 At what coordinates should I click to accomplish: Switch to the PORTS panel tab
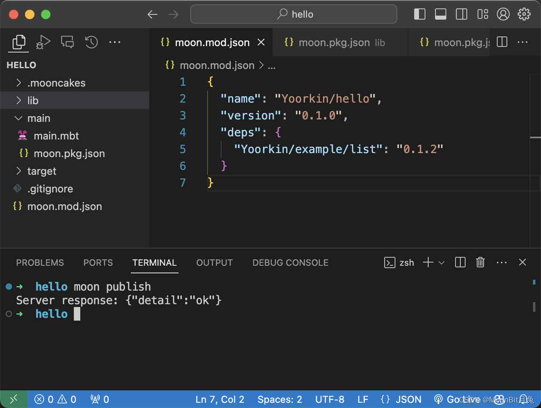pos(98,263)
